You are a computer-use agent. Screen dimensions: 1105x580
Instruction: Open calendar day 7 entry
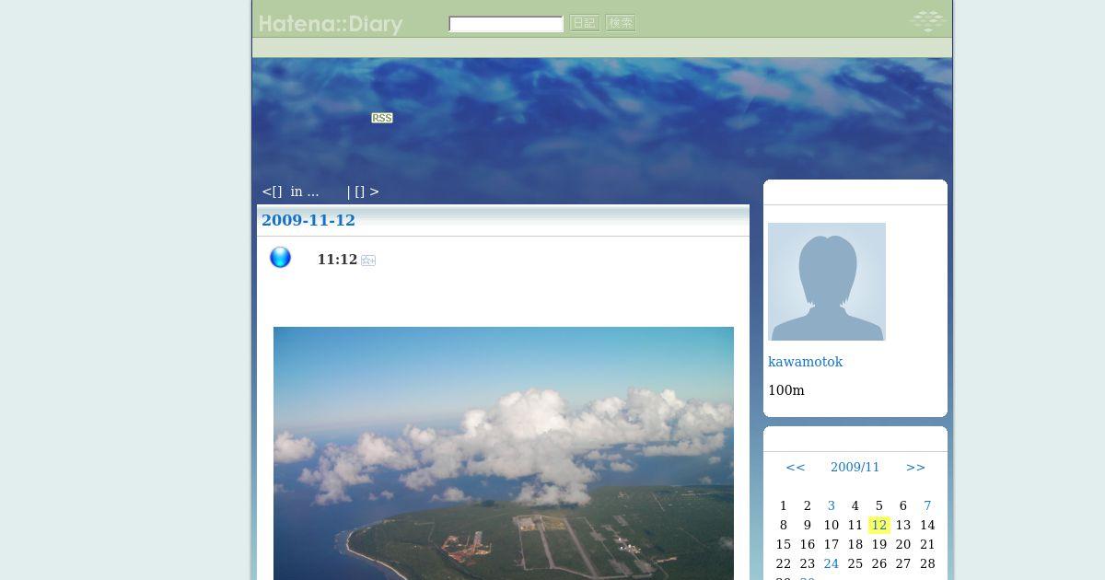tap(927, 505)
